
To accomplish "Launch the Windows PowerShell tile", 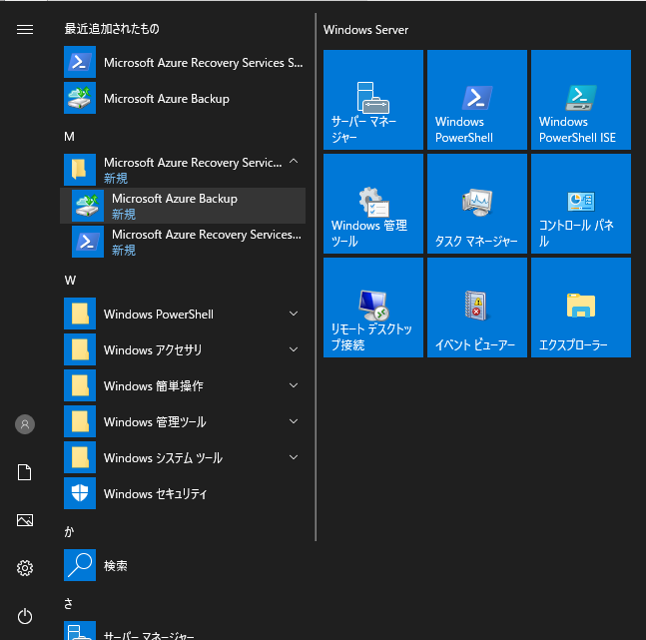I will (x=477, y=100).
